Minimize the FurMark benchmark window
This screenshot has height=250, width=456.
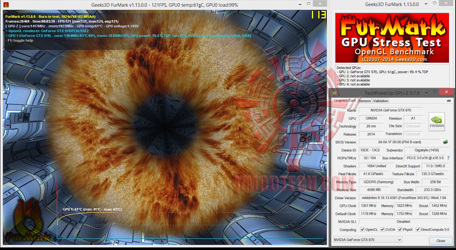coord(300,5)
